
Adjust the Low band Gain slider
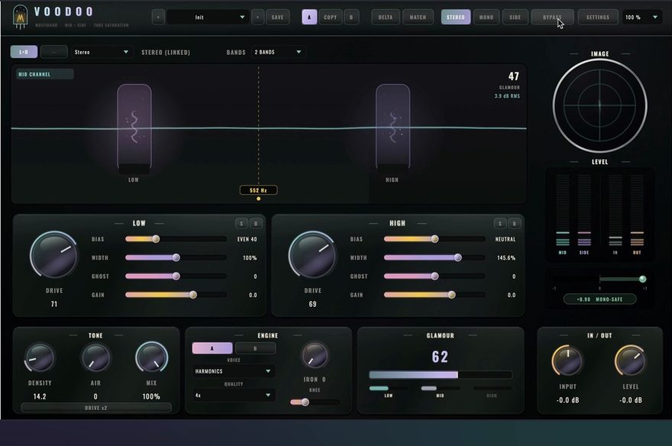click(176, 295)
